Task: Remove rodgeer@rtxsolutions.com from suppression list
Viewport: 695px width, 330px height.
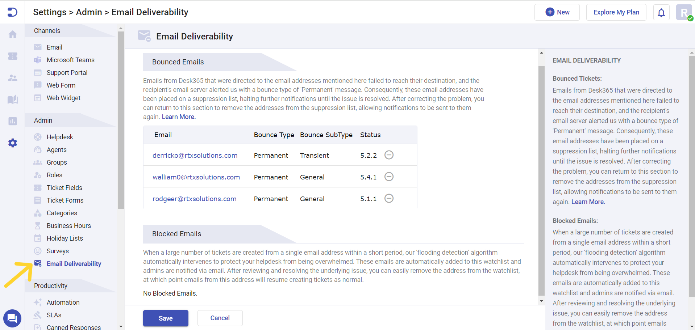Action: click(x=389, y=198)
